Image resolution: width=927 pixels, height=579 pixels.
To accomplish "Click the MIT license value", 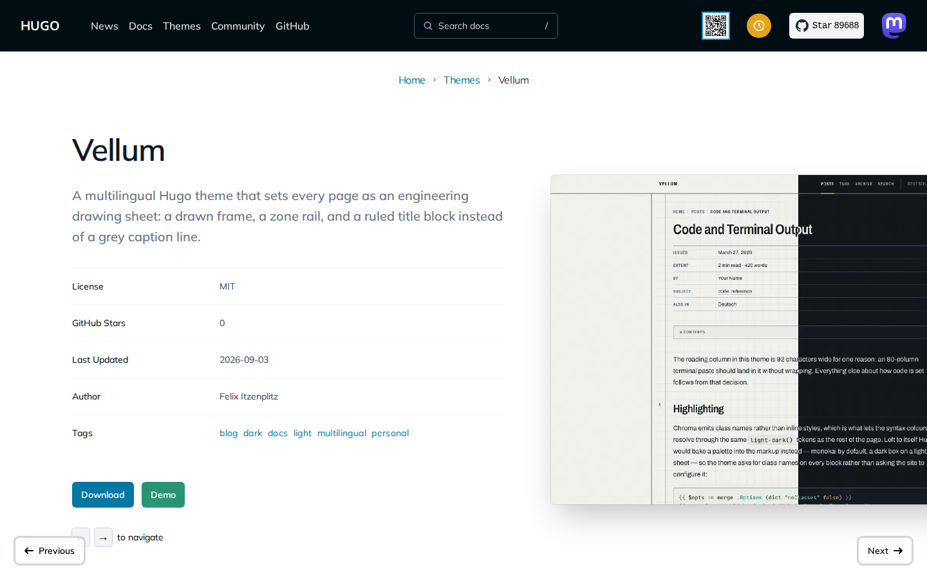I will tap(227, 286).
